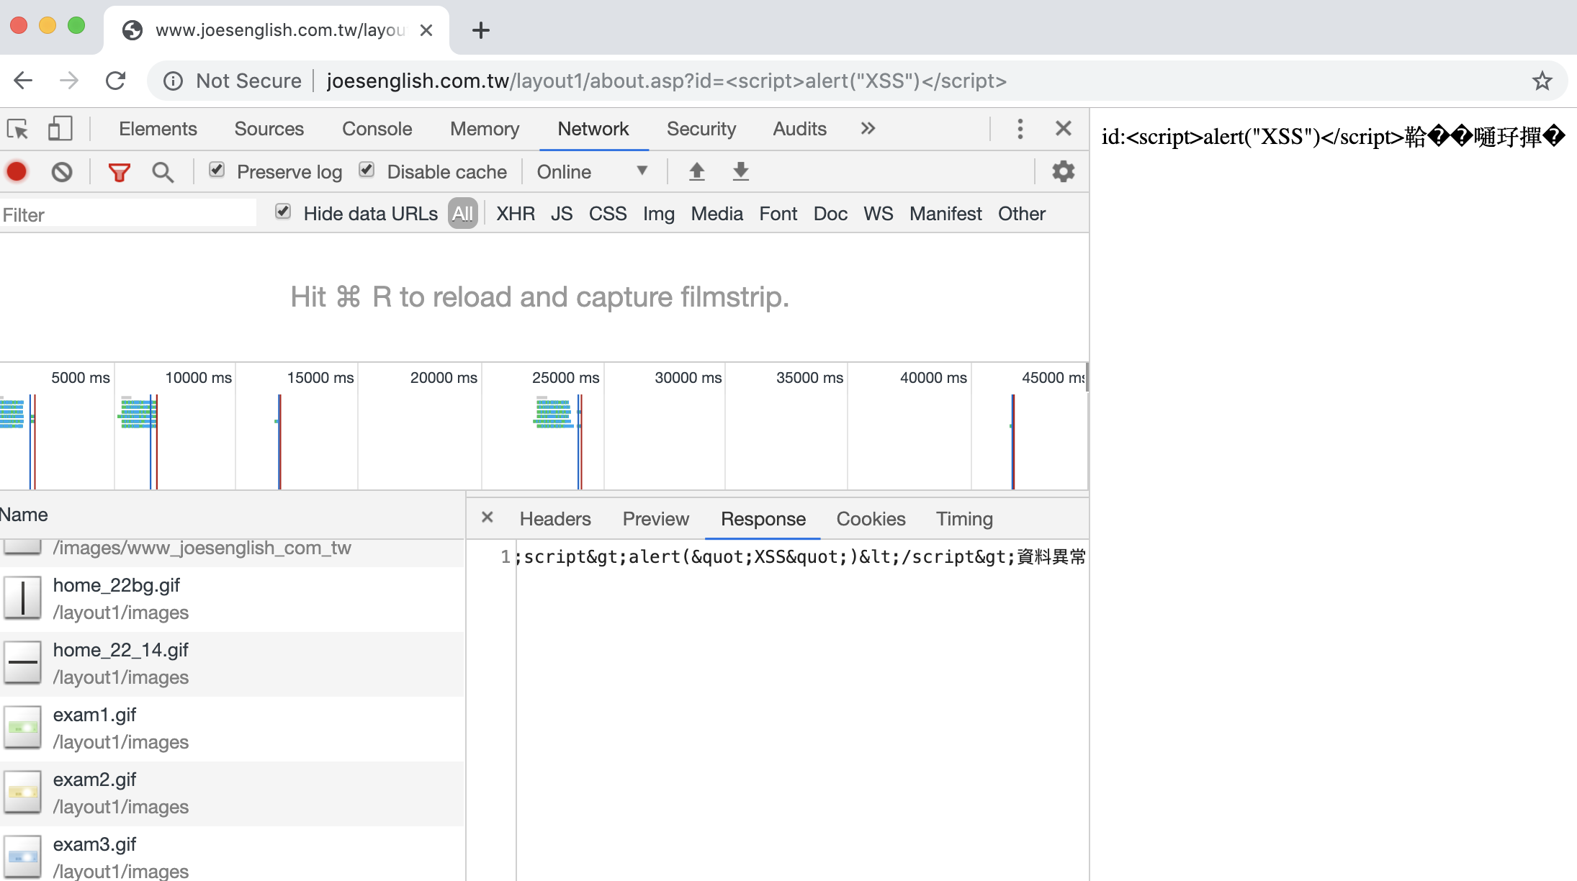This screenshot has width=1577, height=881.
Task: Show the request Cookies tab
Action: pyautogui.click(x=871, y=519)
